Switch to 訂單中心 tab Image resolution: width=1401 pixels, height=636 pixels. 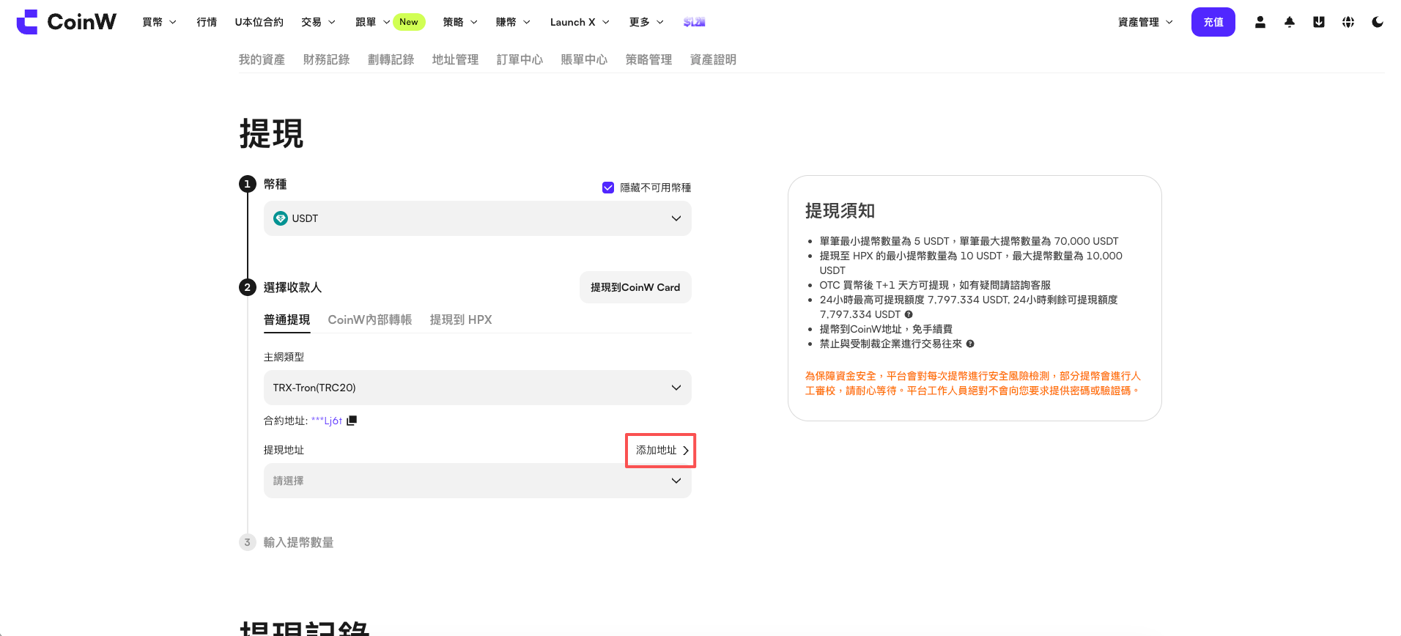pos(520,59)
